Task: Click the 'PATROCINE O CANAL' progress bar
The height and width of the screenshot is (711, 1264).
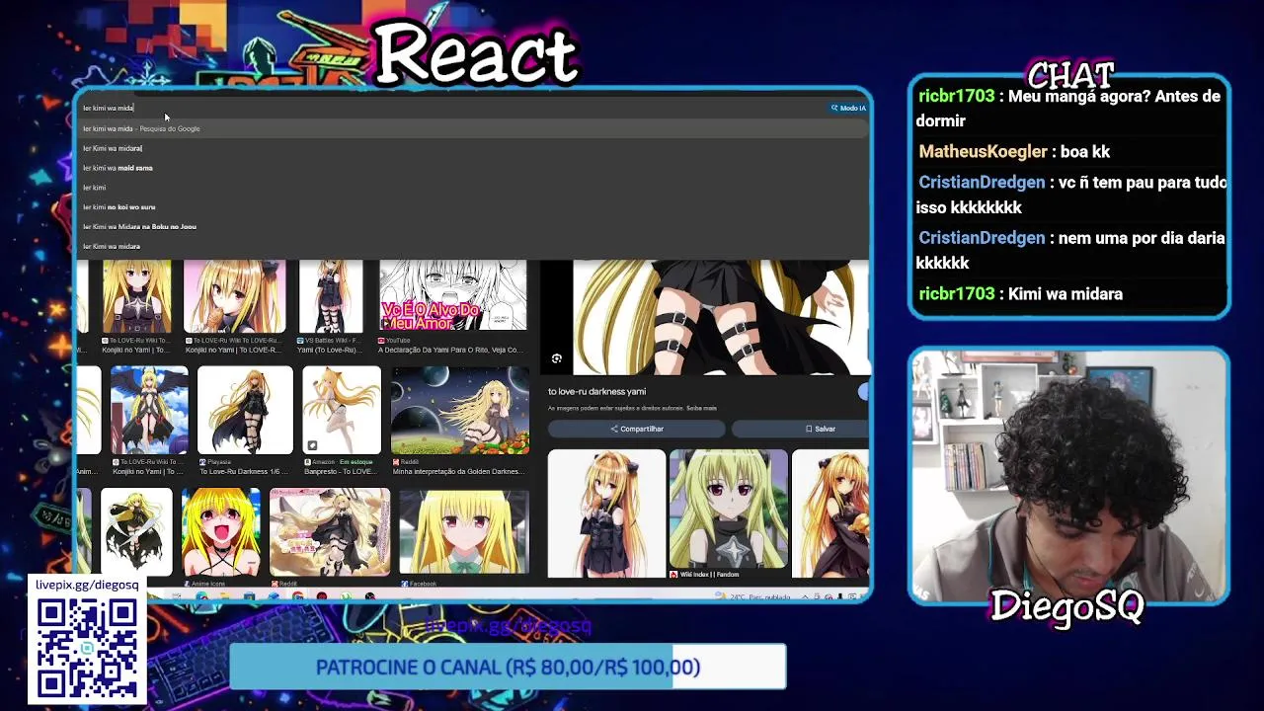Action: coord(508,668)
